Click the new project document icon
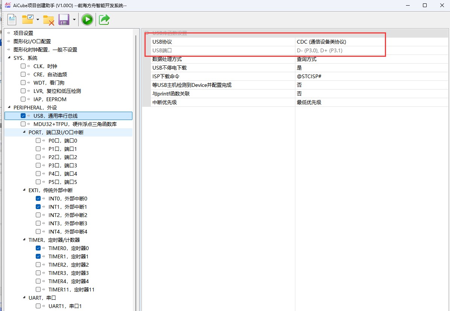Screen dimensions: 450x311 pos(12,20)
